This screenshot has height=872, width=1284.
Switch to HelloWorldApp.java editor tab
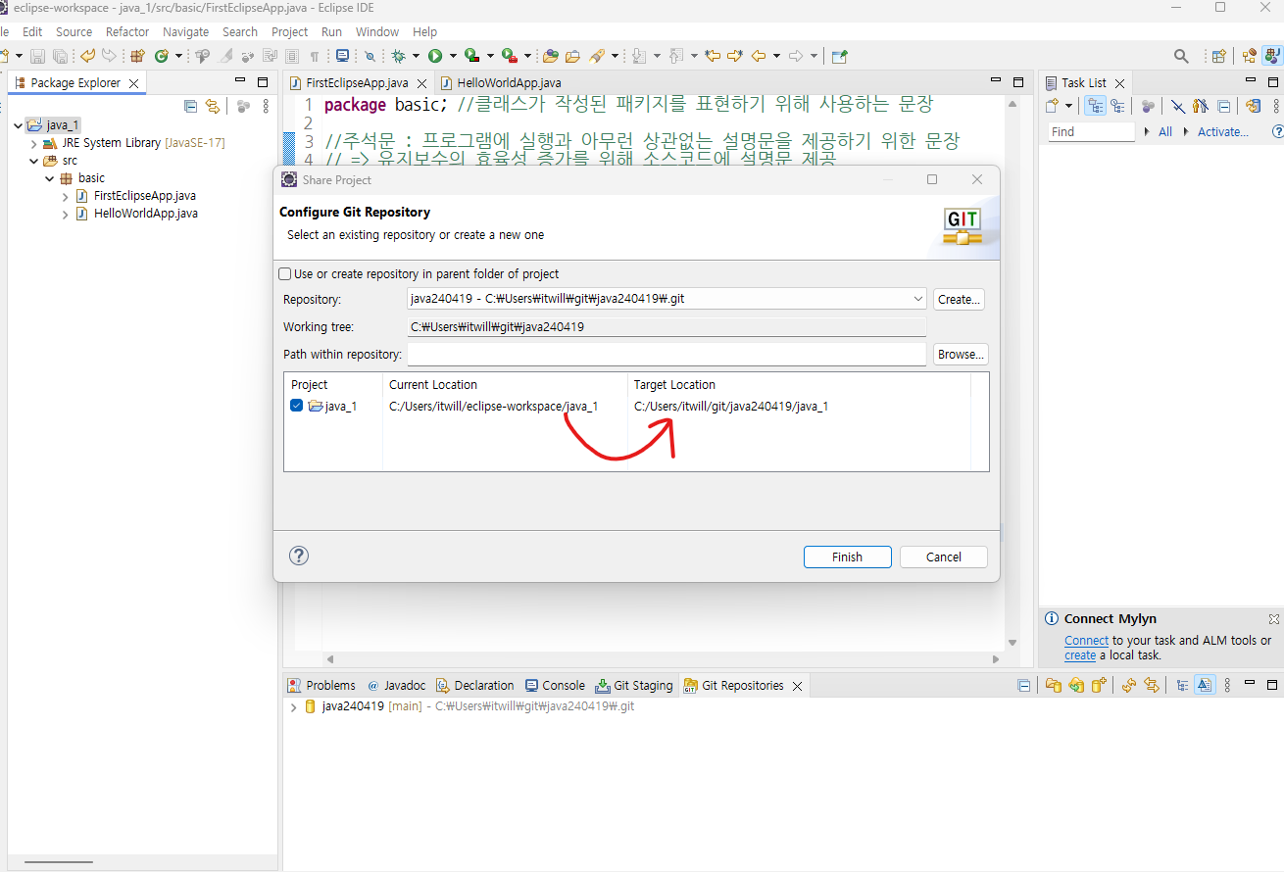[502, 83]
